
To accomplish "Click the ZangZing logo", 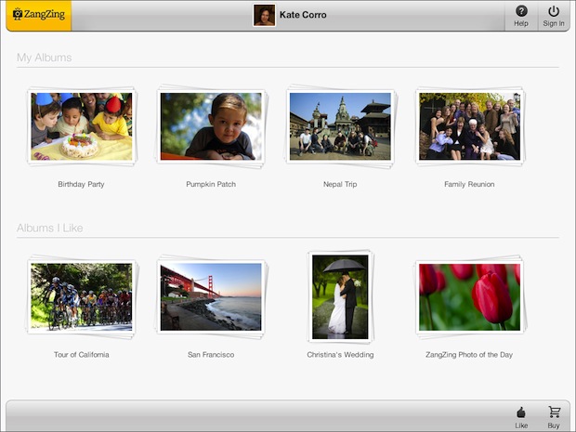I will click(x=38, y=15).
